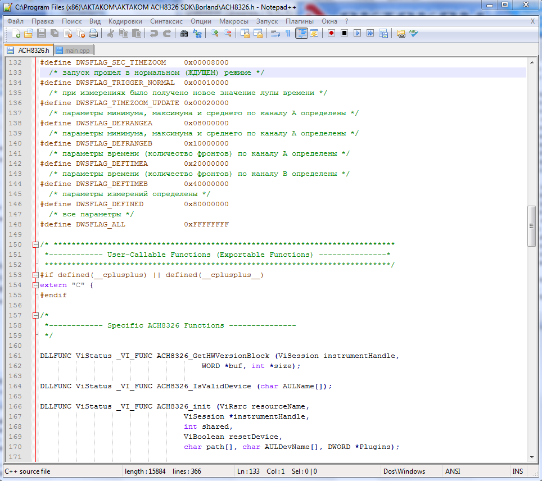Click the vertical scrollbar thumb
The height and width of the screenshot is (481, 542).
pos(531,226)
